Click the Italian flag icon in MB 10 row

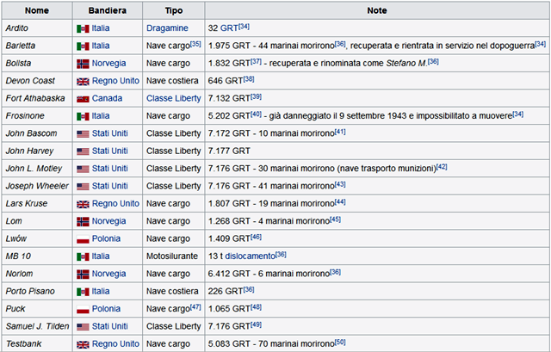click(83, 256)
